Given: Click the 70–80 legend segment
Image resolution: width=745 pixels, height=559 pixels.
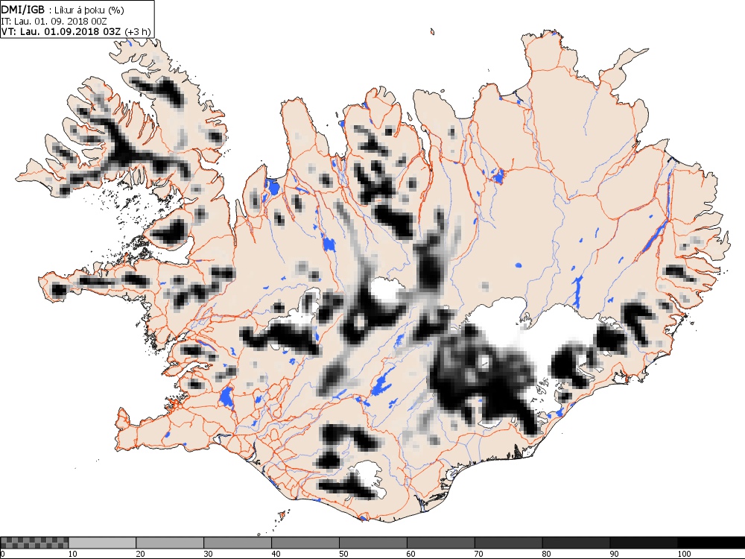Looking at the screenshot, I should pos(508,543).
